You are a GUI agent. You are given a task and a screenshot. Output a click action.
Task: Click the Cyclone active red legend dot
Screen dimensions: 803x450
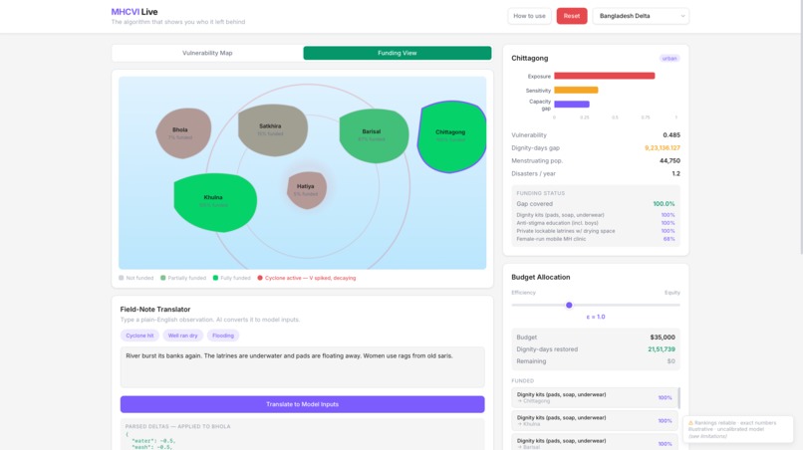(260, 278)
